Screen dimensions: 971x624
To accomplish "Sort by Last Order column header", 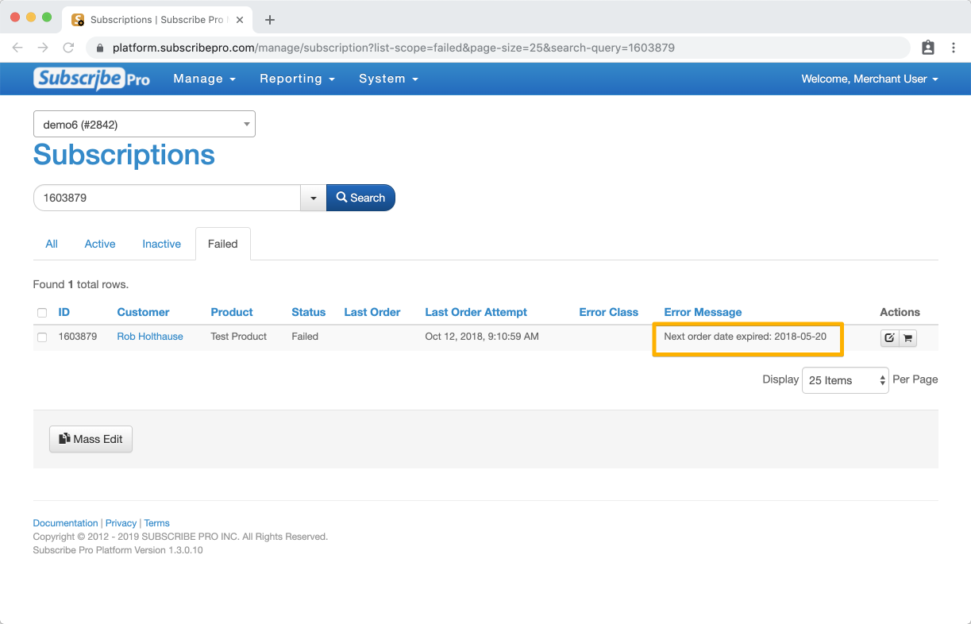I will coord(372,312).
